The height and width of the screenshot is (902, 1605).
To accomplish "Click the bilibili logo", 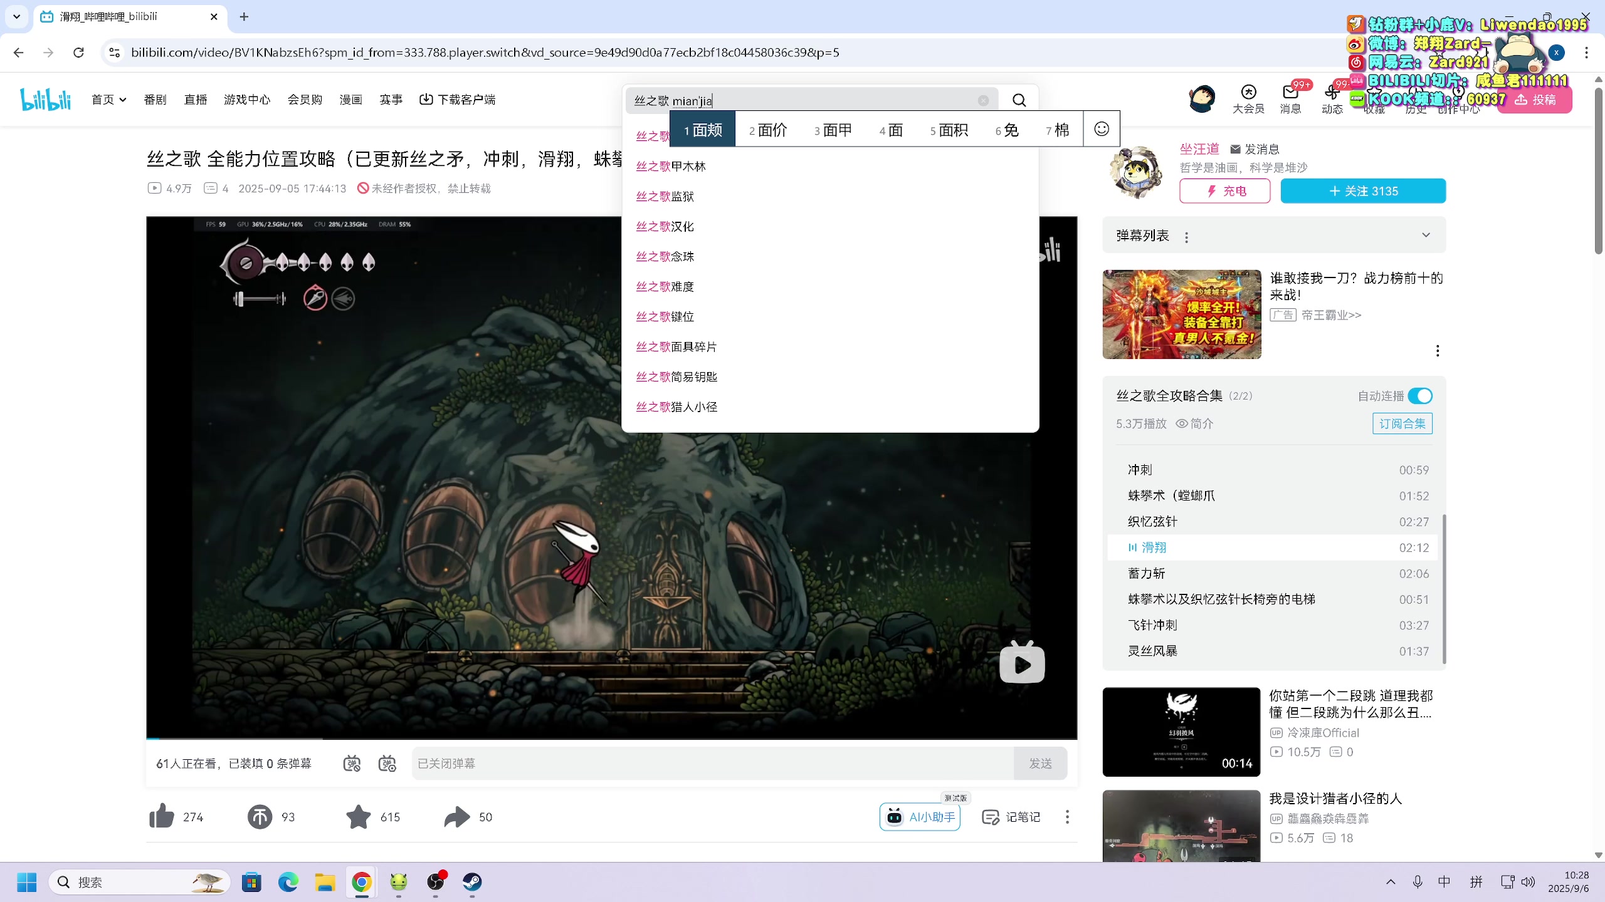I will [x=45, y=99].
